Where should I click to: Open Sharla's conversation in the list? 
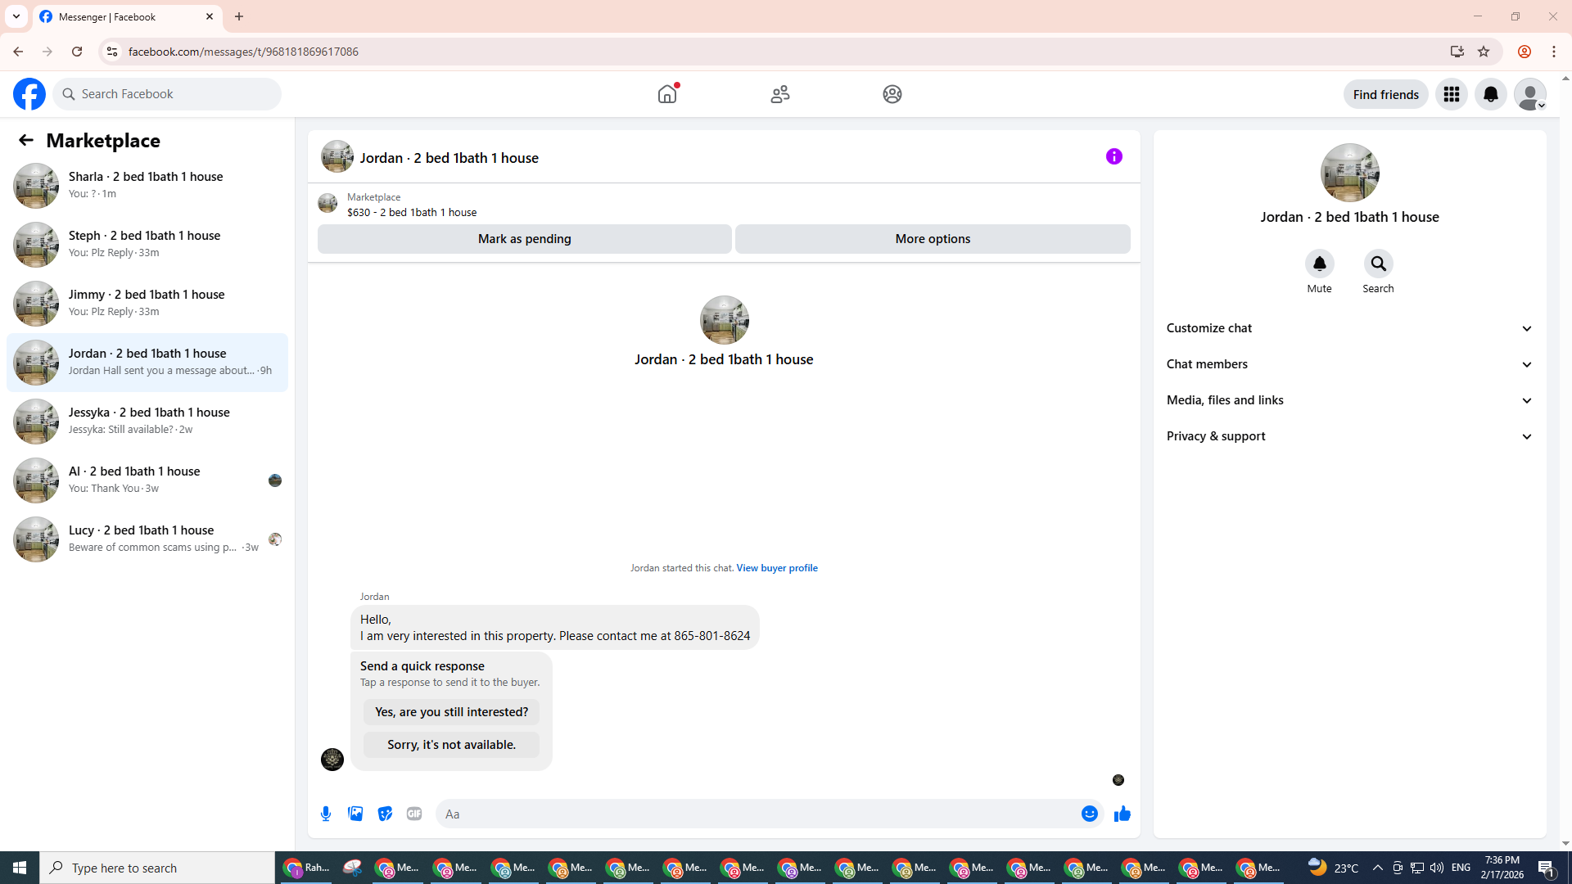point(147,185)
